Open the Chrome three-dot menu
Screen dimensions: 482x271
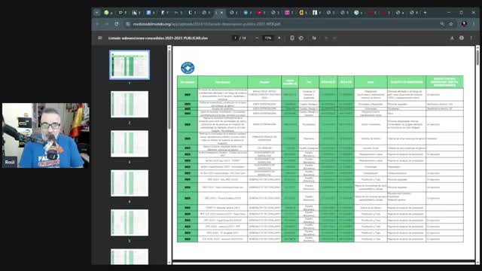[474, 24]
